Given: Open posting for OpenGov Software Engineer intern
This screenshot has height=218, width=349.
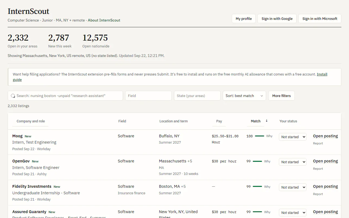Looking at the screenshot, I should click(325, 161).
